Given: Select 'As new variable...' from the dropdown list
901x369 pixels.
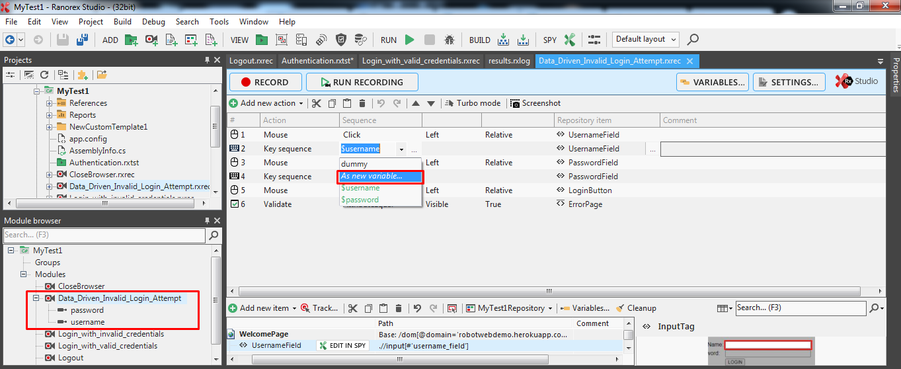Looking at the screenshot, I should click(x=380, y=177).
